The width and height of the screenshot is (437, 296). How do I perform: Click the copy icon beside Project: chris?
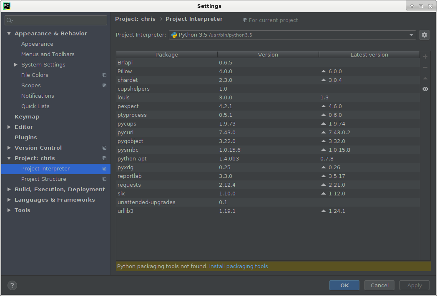click(x=105, y=158)
